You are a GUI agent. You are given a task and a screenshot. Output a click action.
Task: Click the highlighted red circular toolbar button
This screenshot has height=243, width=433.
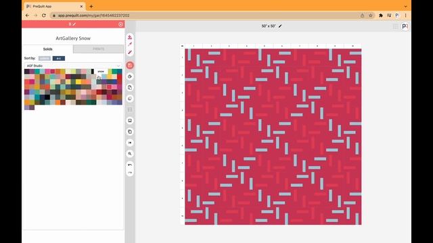pos(130,65)
